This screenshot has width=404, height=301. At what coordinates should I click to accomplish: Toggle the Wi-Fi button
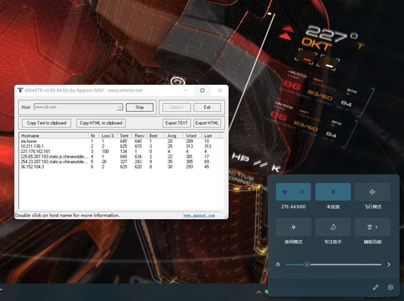coord(284,192)
